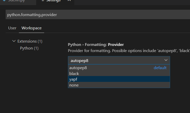Click the Python file icon on Suchn.py tab

tap(4, 1)
